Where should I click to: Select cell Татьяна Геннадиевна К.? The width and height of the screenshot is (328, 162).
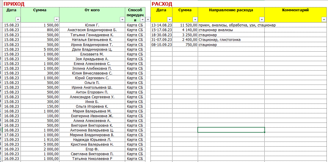tap(92, 35)
